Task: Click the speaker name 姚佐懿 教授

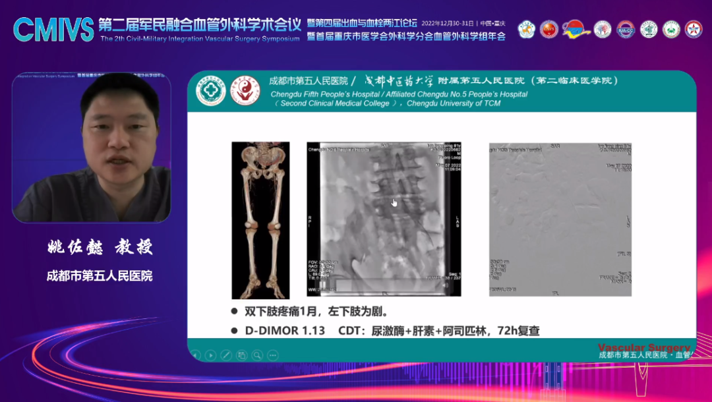Action: click(x=100, y=247)
